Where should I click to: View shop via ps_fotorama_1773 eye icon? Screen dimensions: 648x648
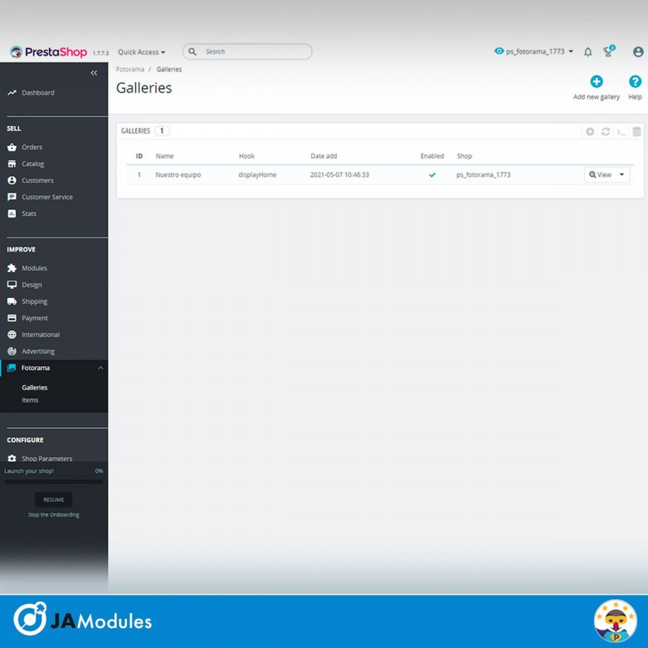pos(499,52)
